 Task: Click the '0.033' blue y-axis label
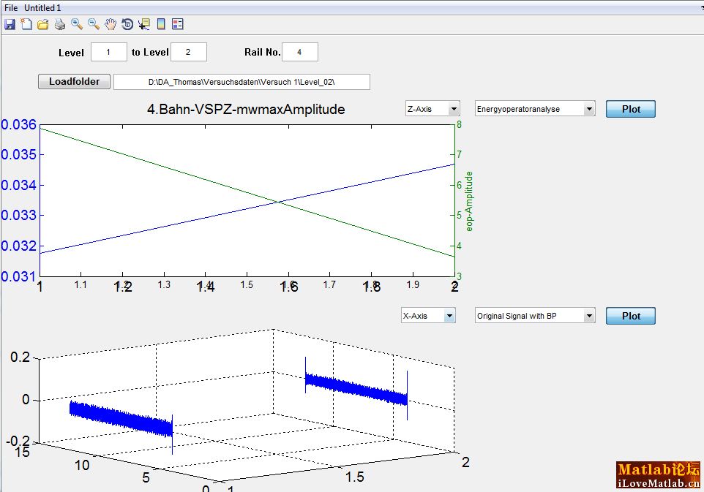coord(18,215)
